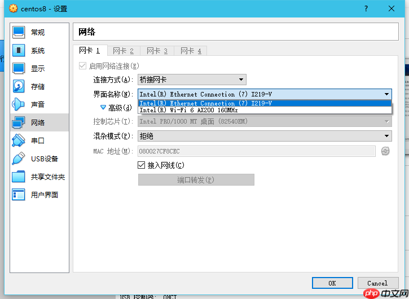Viewport: 409px width, 299px height.
Task: Click the centos8 gear title icon
Action: click(14, 8)
